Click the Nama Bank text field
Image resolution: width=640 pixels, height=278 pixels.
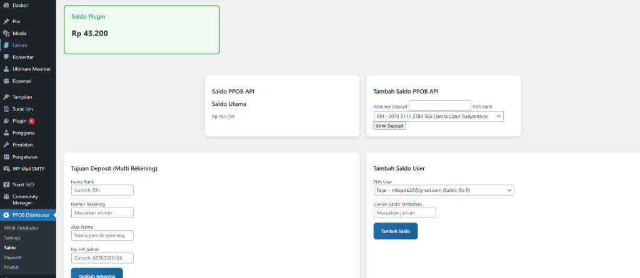102,190
